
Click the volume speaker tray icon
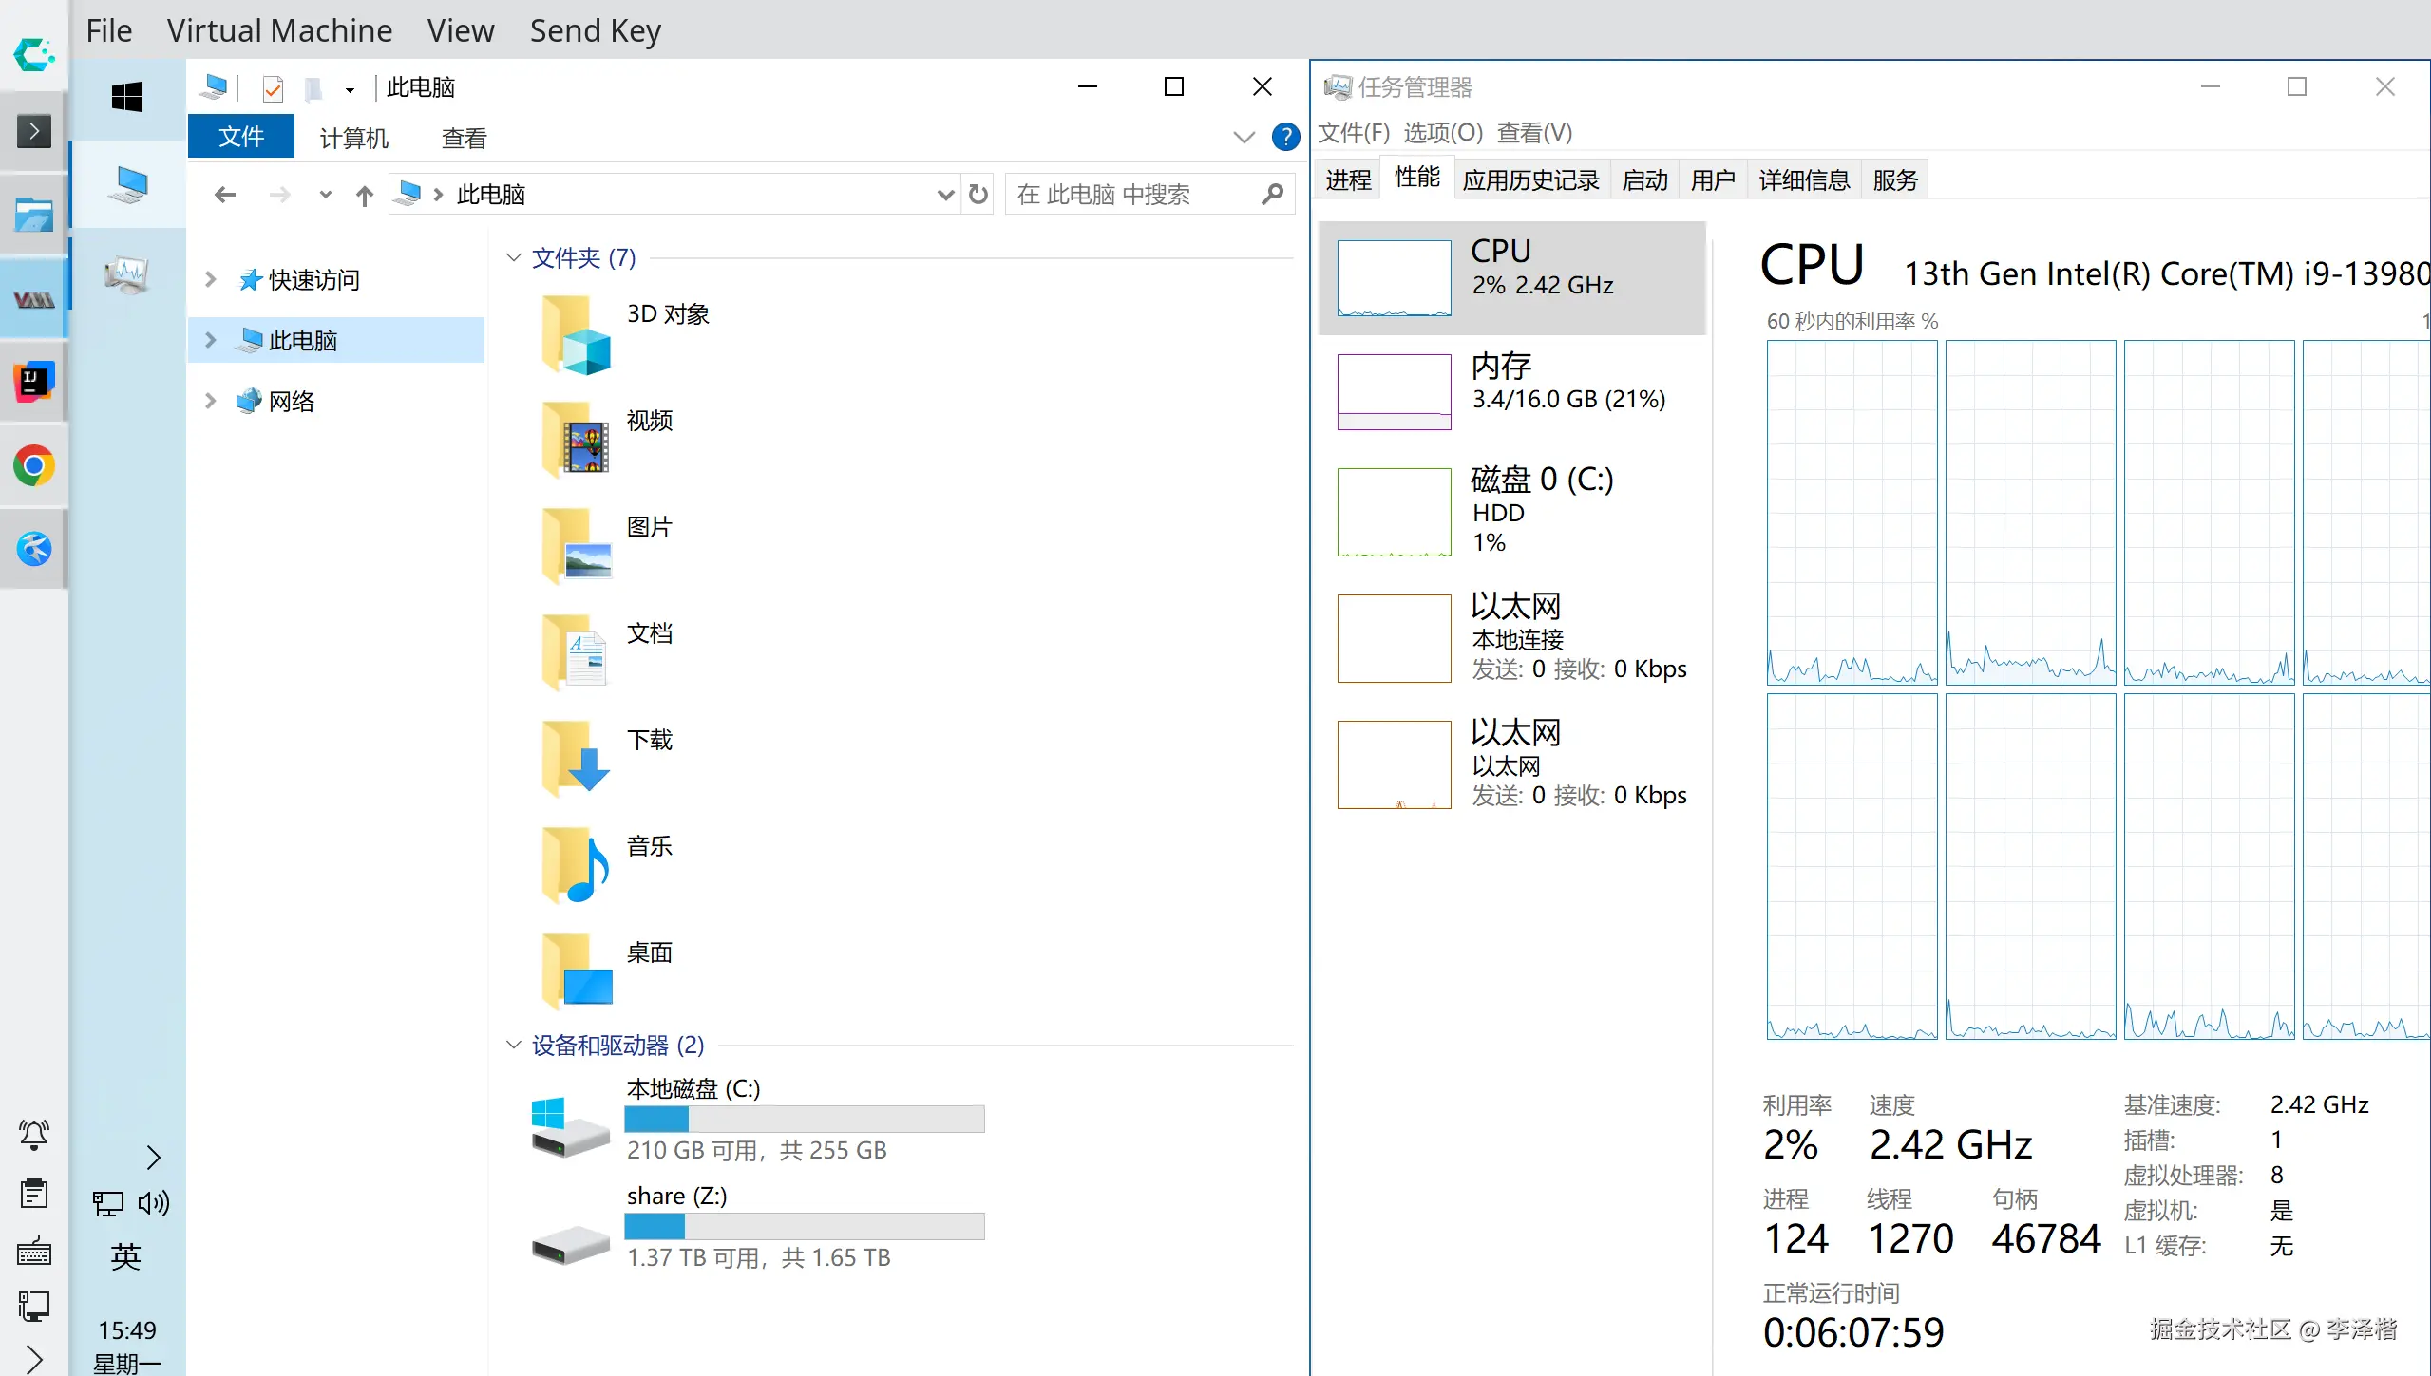153,1203
